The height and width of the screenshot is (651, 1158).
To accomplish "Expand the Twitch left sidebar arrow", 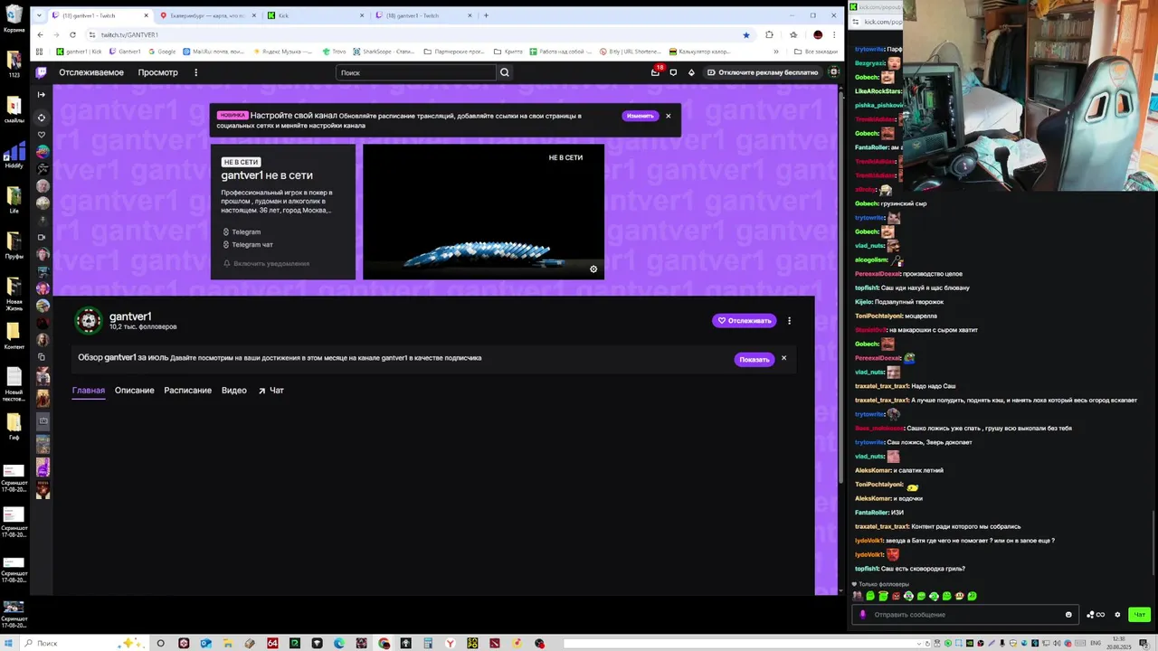I will [x=41, y=94].
